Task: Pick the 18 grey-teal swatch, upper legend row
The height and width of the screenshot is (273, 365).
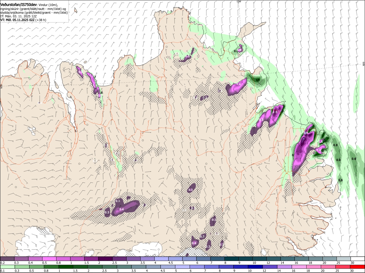Action: [x=316, y=258]
